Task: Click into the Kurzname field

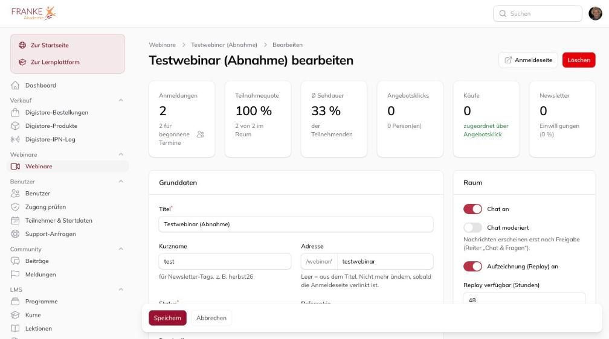Action: click(225, 261)
